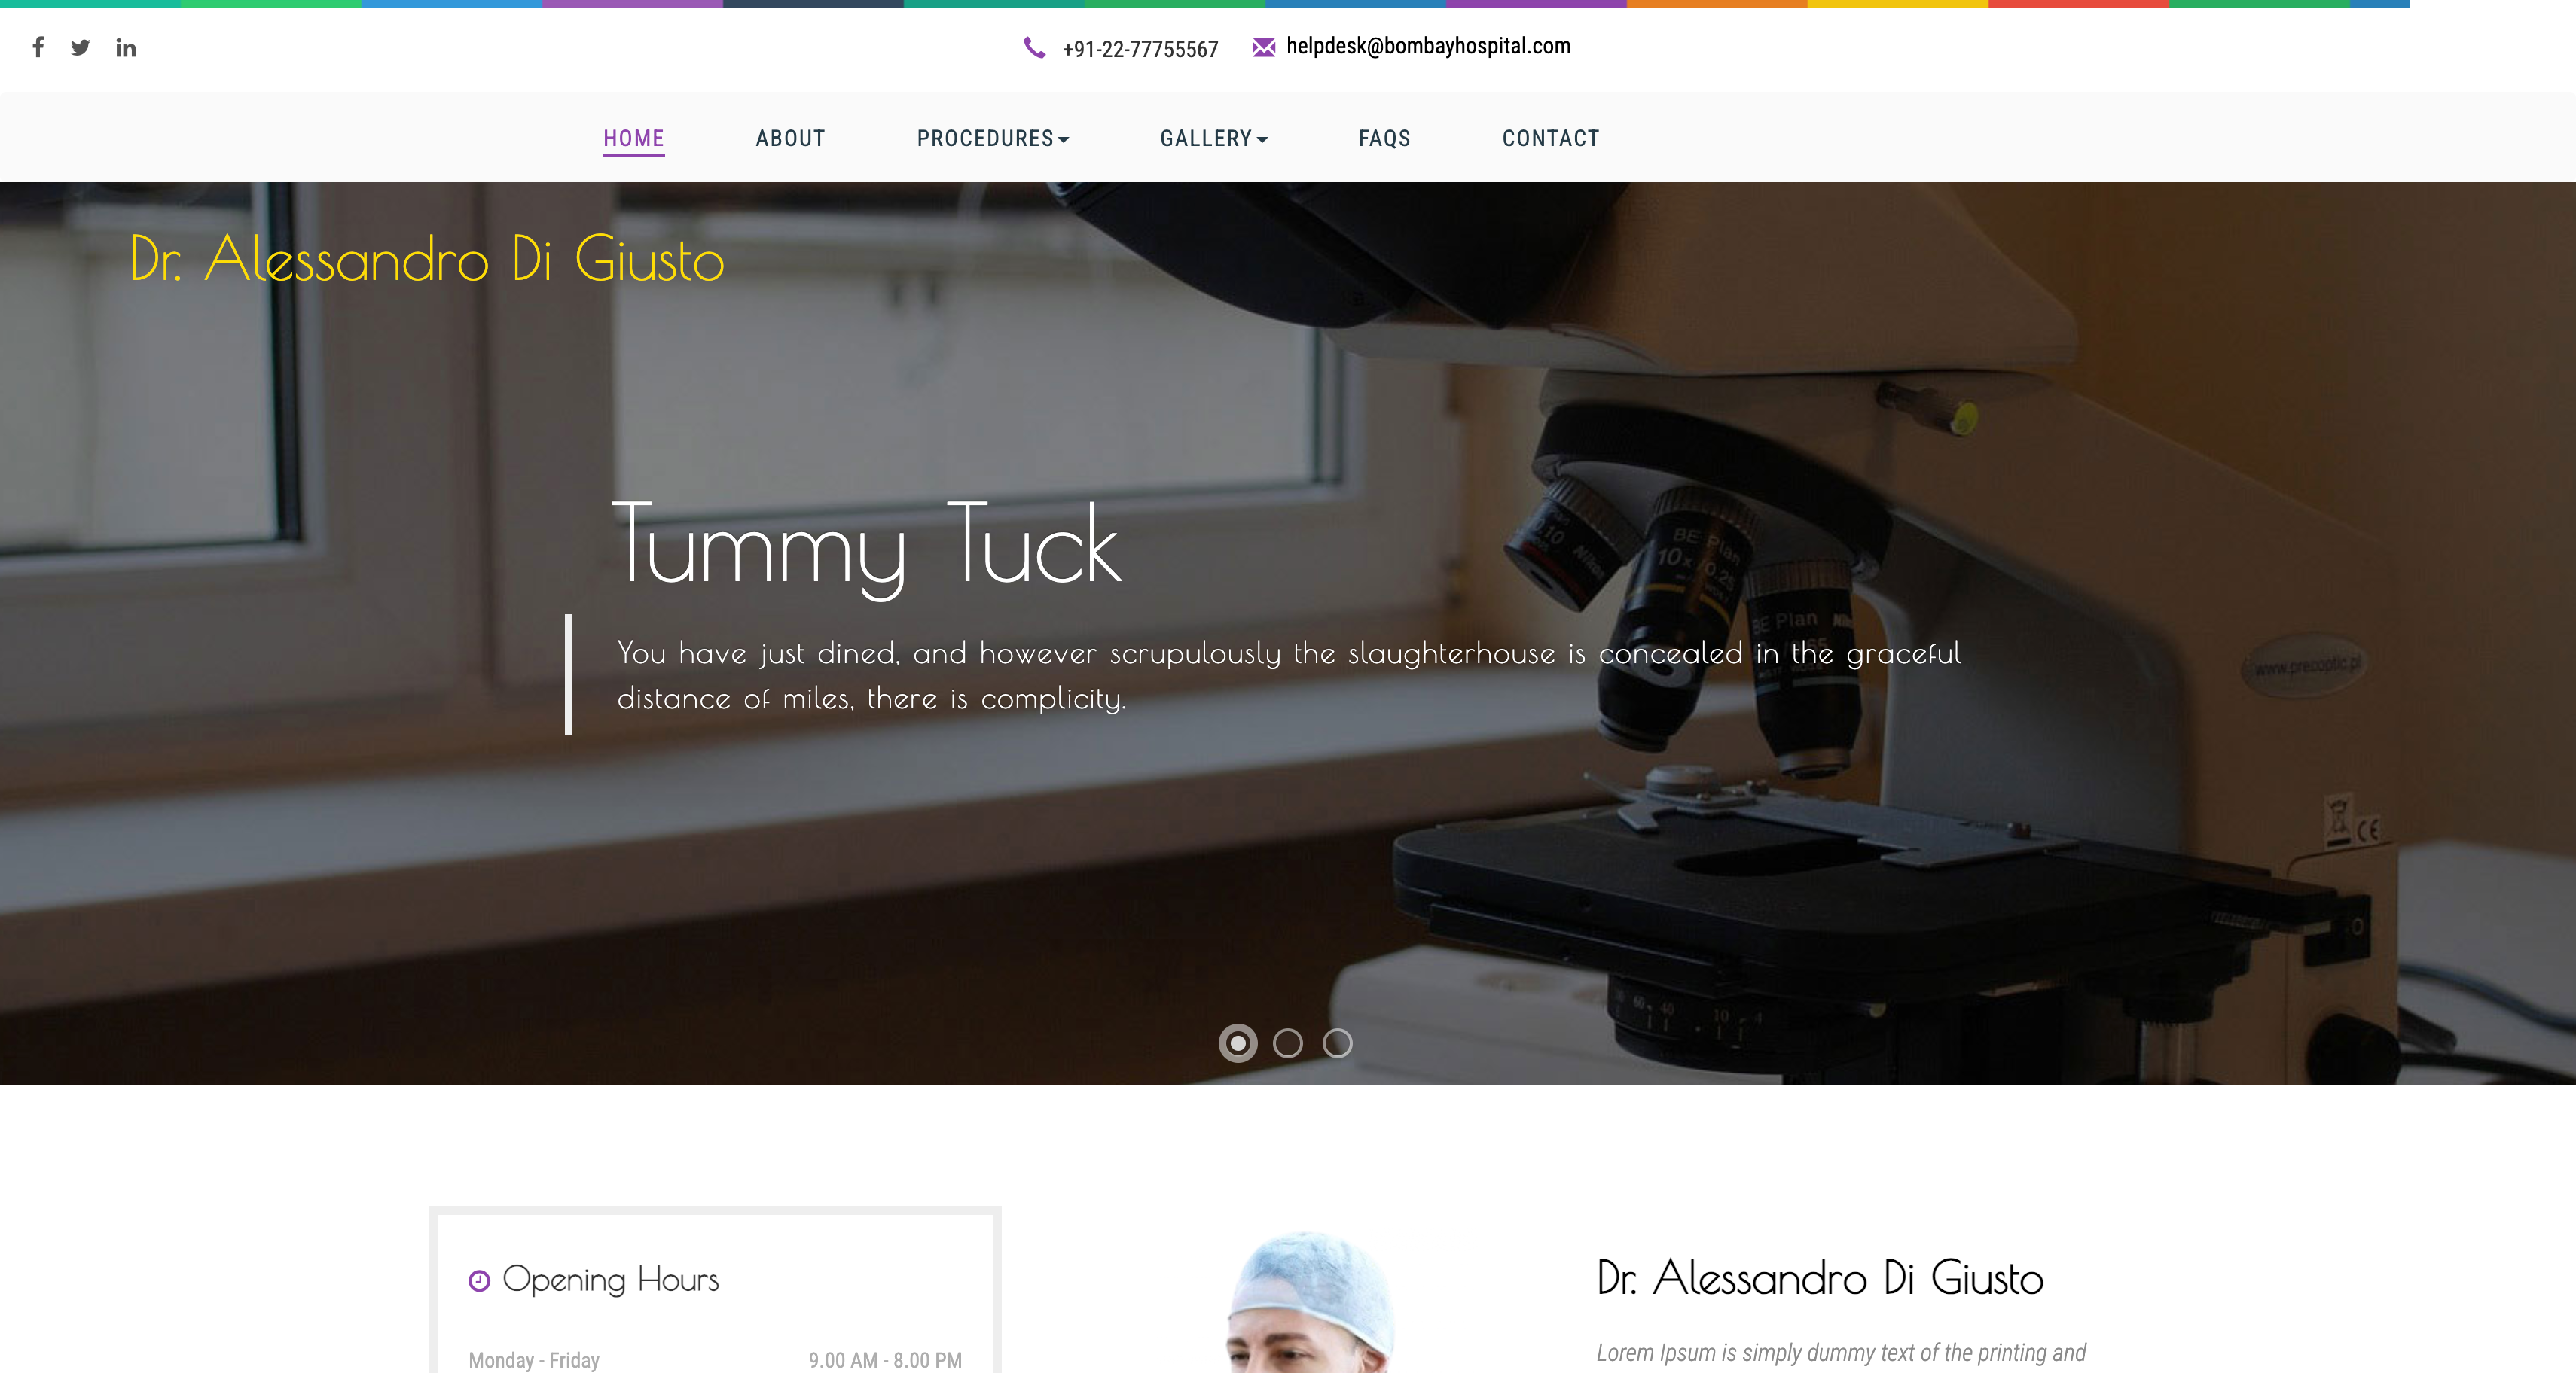Click the FAQS navigation menu item
The image size is (2576, 1373).
tap(1384, 136)
